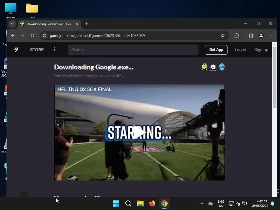Click the download will begin message

click(89, 75)
